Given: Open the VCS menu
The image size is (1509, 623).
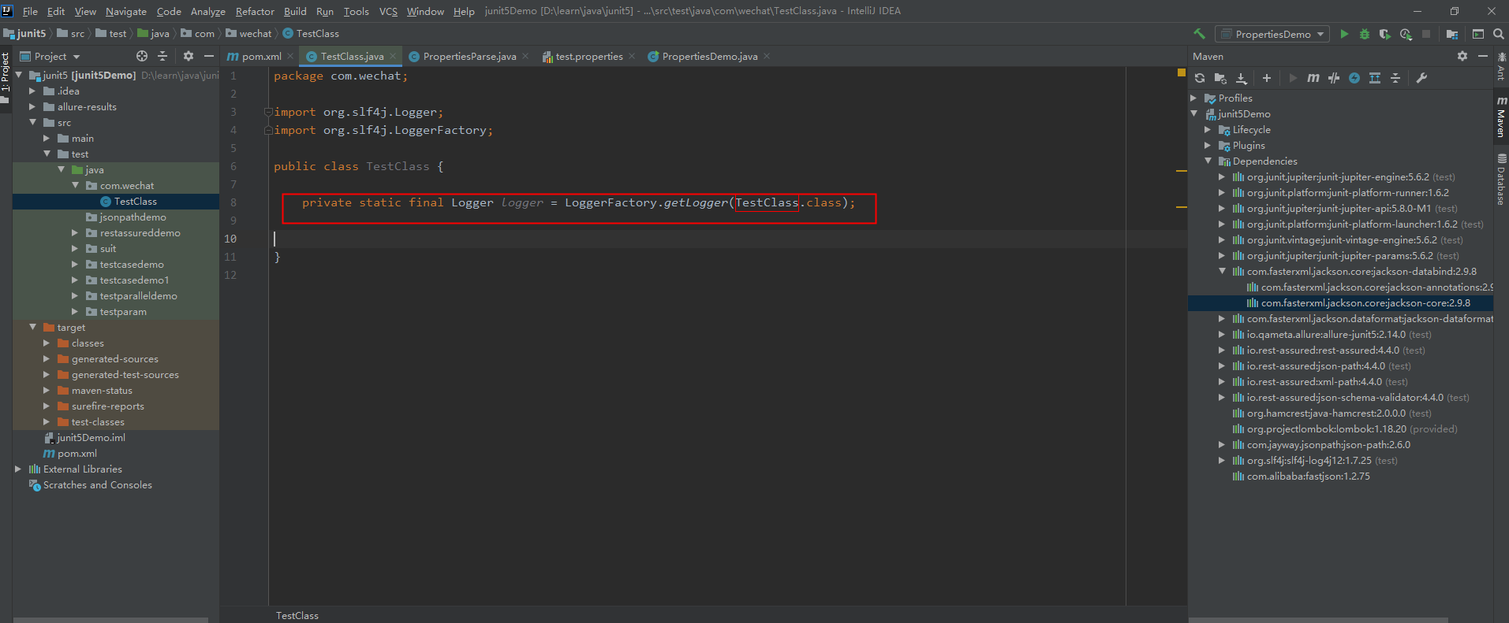Looking at the screenshot, I should click(x=388, y=11).
